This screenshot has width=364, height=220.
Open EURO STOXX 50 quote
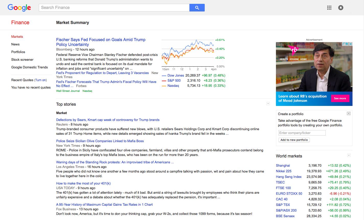[289, 193]
